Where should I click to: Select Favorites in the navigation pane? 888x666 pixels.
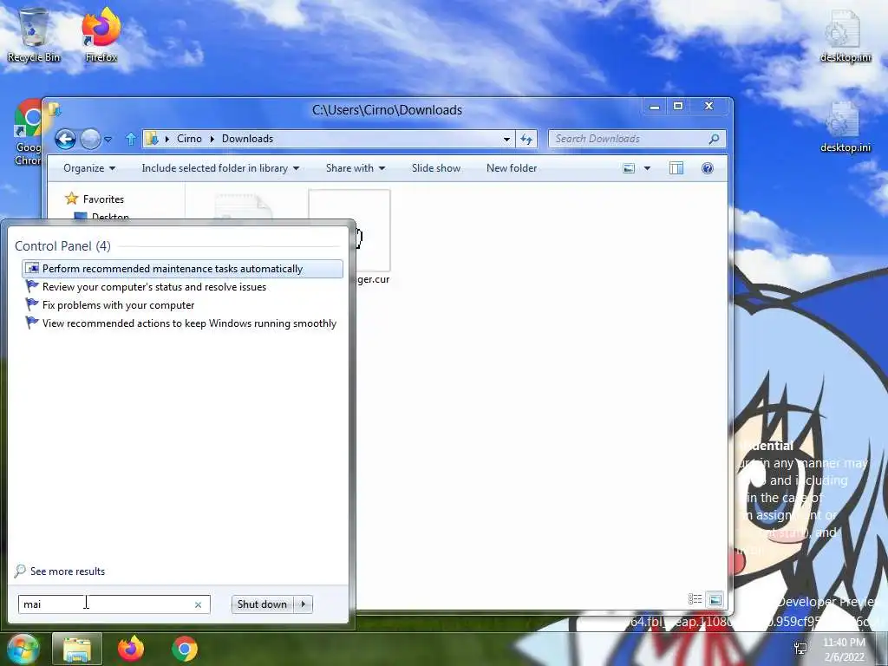tap(103, 199)
